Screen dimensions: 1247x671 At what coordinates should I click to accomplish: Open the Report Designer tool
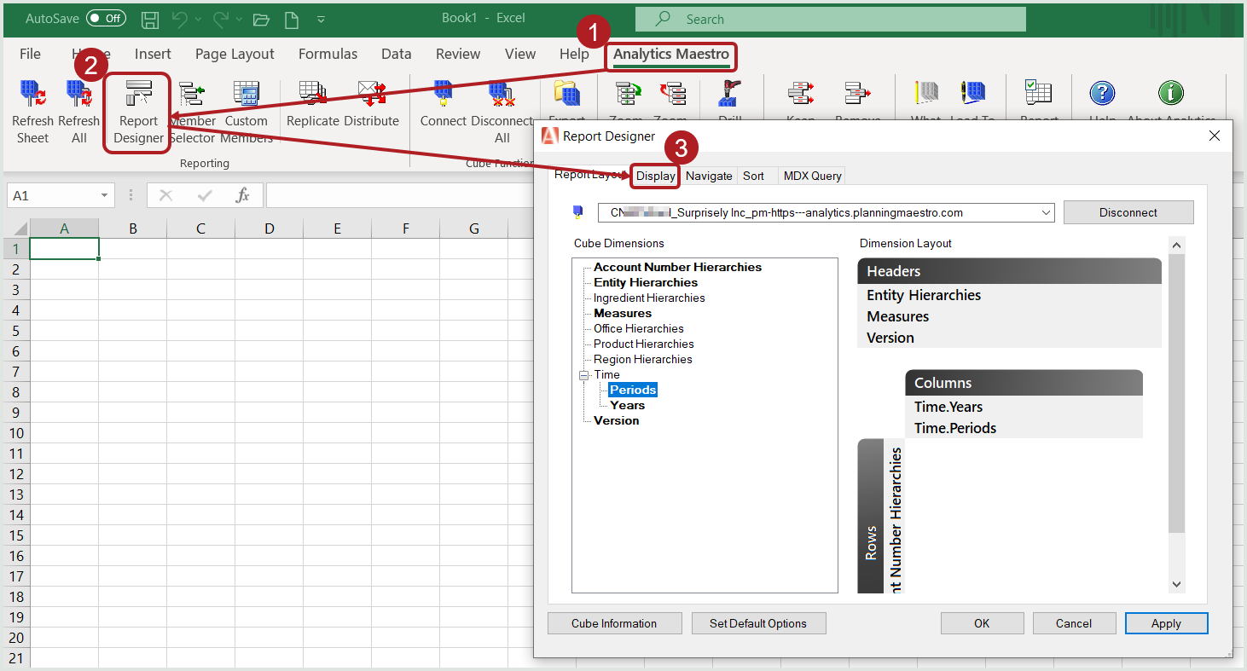(x=138, y=113)
